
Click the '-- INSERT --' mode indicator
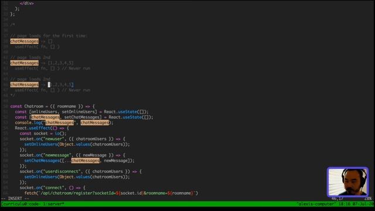coord(15,199)
